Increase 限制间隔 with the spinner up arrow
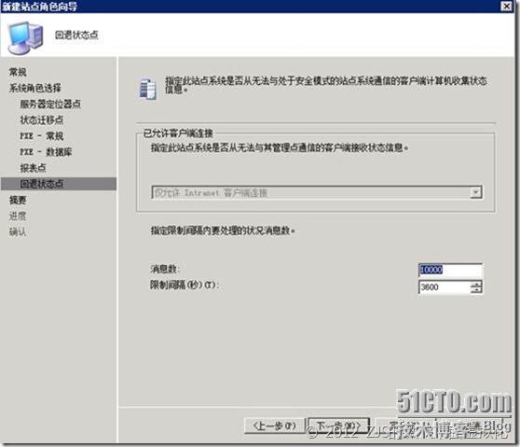The height and width of the screenshot is (447, 520). (x=476, y=284)
